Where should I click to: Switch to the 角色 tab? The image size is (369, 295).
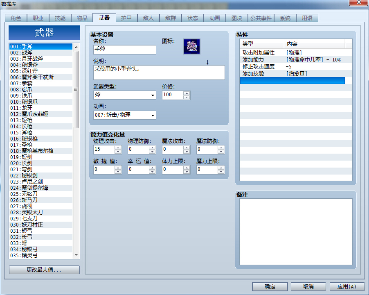(x=16, y=18)
